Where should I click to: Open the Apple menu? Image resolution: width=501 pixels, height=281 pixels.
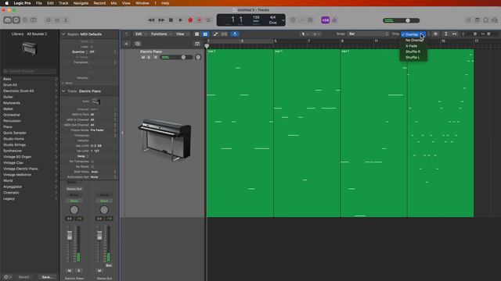pos(6,3)
